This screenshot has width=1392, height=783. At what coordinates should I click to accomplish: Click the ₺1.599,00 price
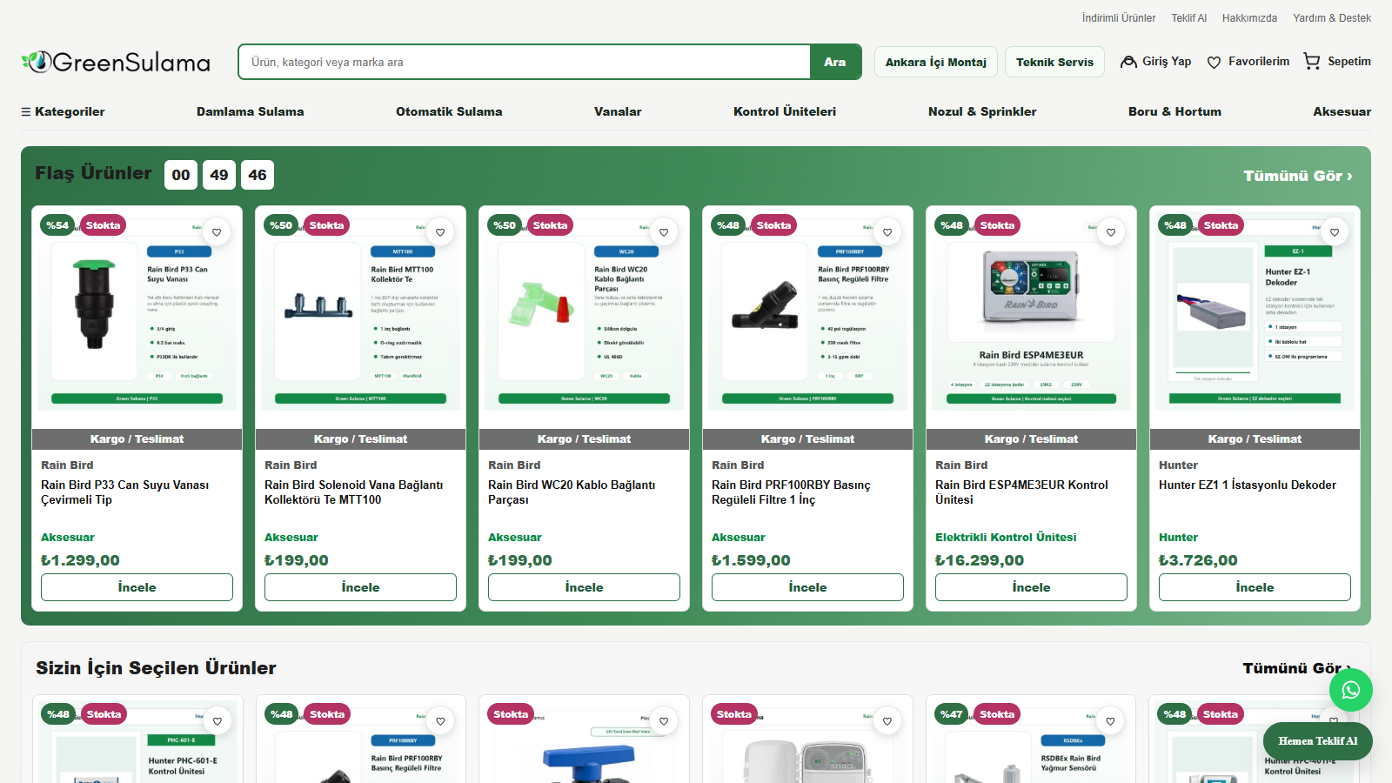(751, 560)
